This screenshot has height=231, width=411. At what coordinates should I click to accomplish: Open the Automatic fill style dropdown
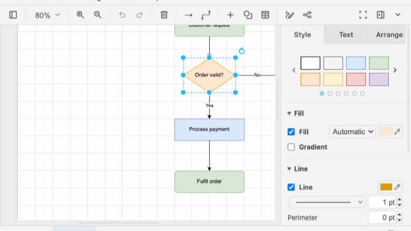coord(352,132)
